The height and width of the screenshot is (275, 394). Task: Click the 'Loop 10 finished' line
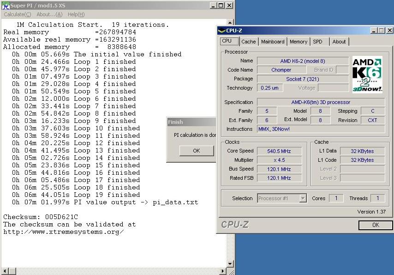[76, 128]
